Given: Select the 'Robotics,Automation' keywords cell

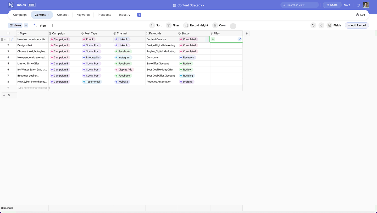Looking at the screenshot, I should click(162, 82).
